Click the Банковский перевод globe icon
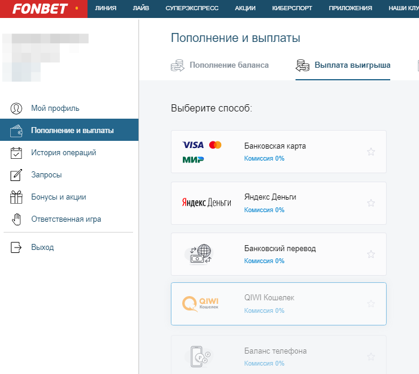This screenshot has width=419, height=374. (x=199, y=254)
